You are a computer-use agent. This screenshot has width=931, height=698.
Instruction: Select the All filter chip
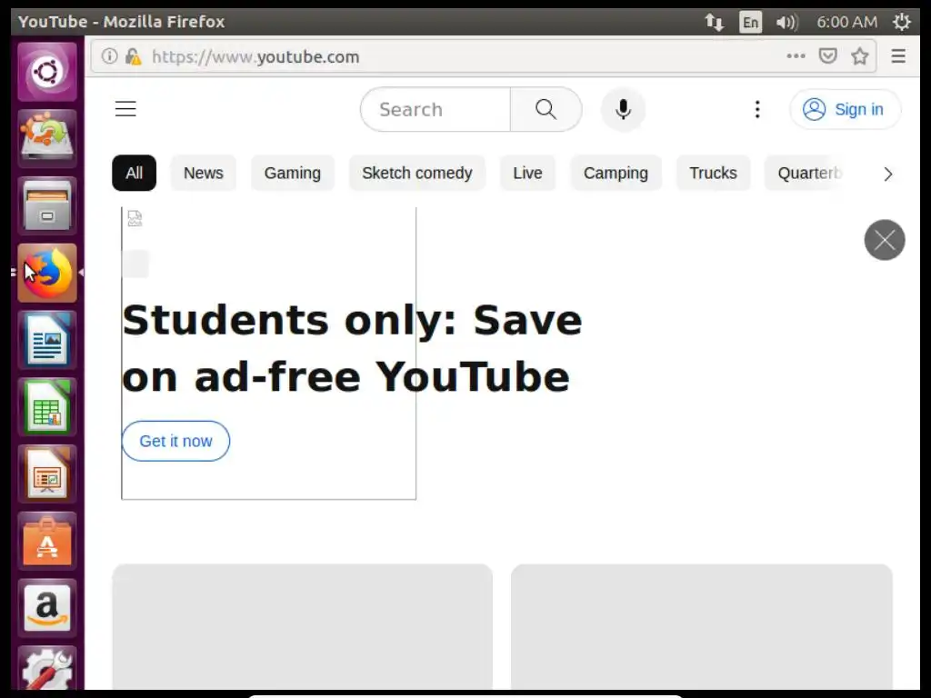point(135,173)
